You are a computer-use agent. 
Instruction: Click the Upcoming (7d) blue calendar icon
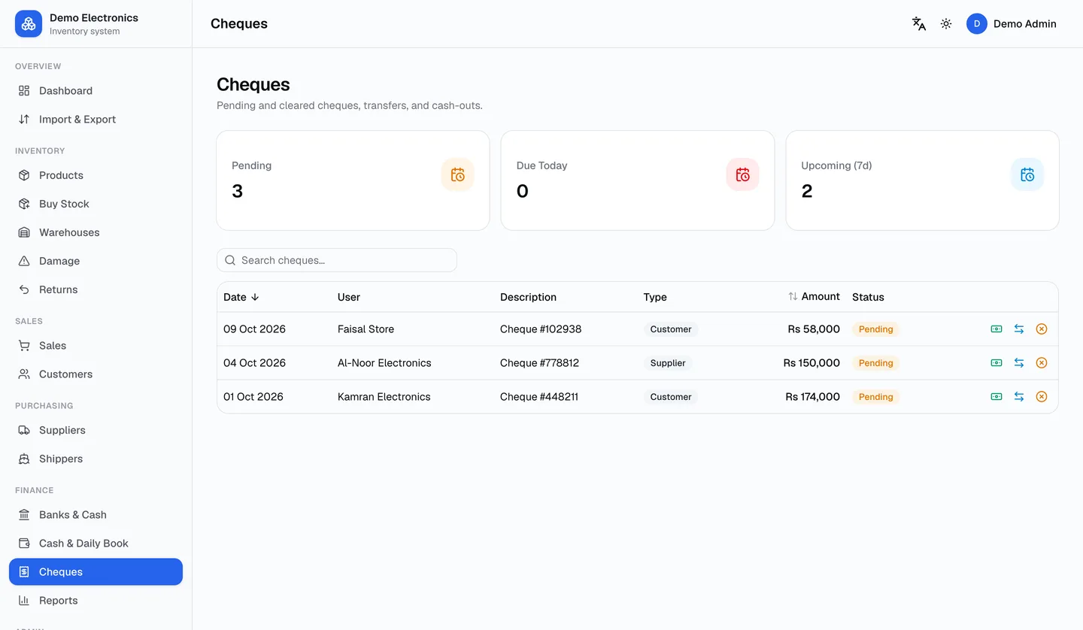tap(1027, 174)
